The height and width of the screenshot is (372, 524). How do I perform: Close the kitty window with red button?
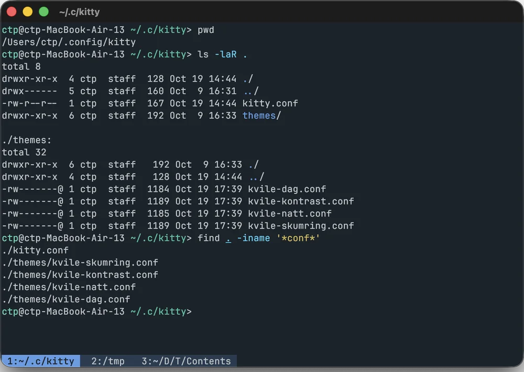point(12,12)
